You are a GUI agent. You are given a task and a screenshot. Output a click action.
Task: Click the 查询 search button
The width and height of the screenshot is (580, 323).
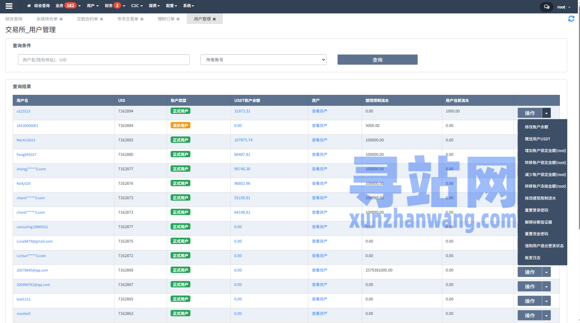377,60
